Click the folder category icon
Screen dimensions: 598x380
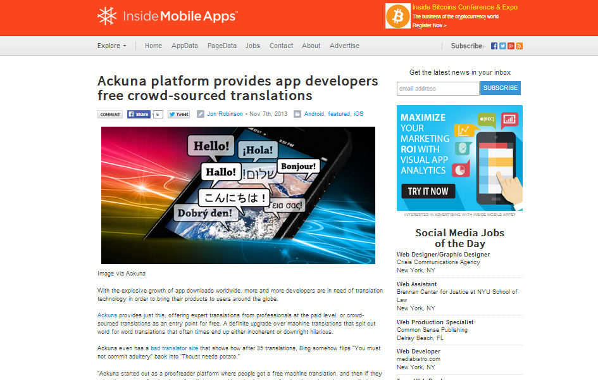(x=297, y=115)
